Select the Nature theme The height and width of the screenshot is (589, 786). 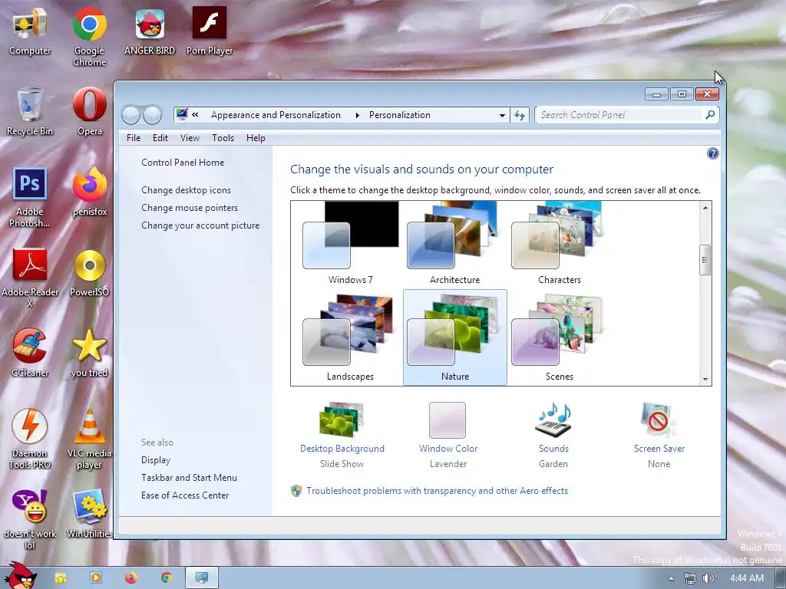[x=454, y=337]
